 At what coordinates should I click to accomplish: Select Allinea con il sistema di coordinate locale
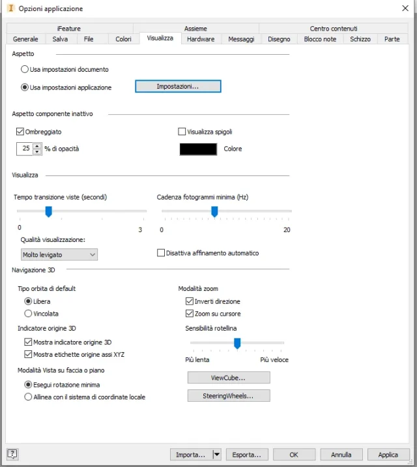pyautogui.click(x=28, y=397)
